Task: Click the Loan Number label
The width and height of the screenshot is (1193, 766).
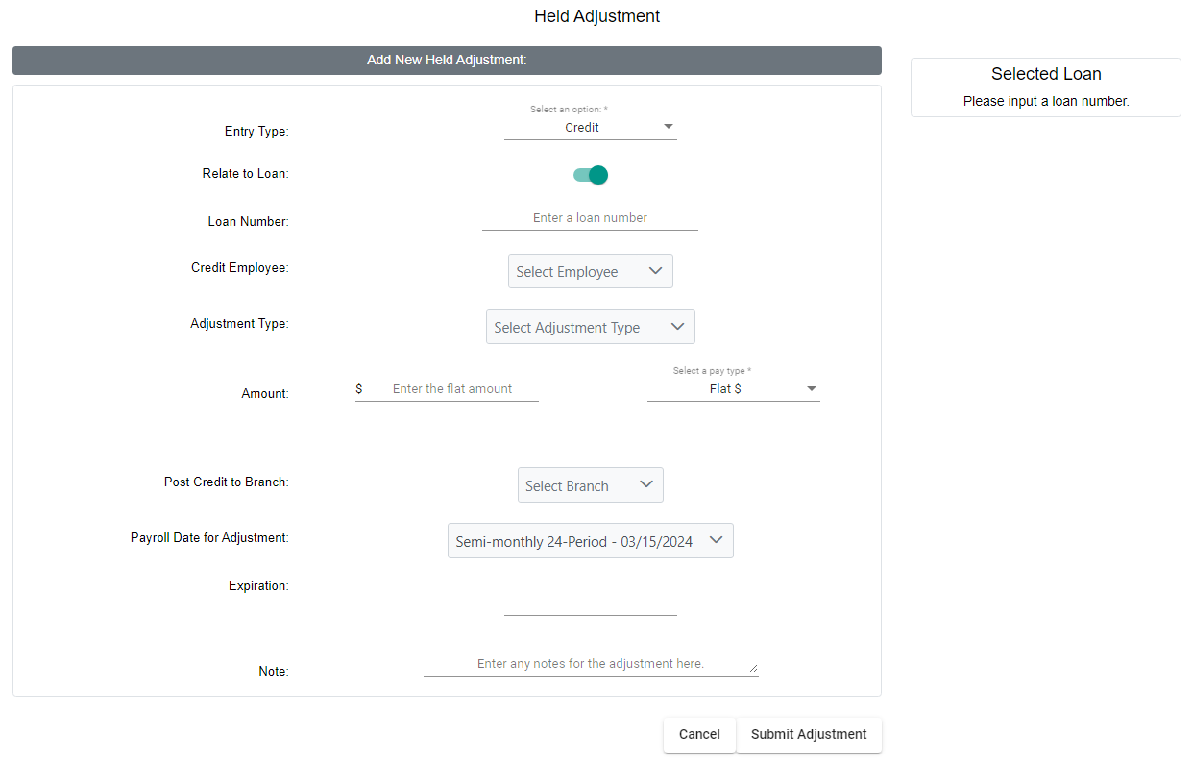Action: click(248, 221)
